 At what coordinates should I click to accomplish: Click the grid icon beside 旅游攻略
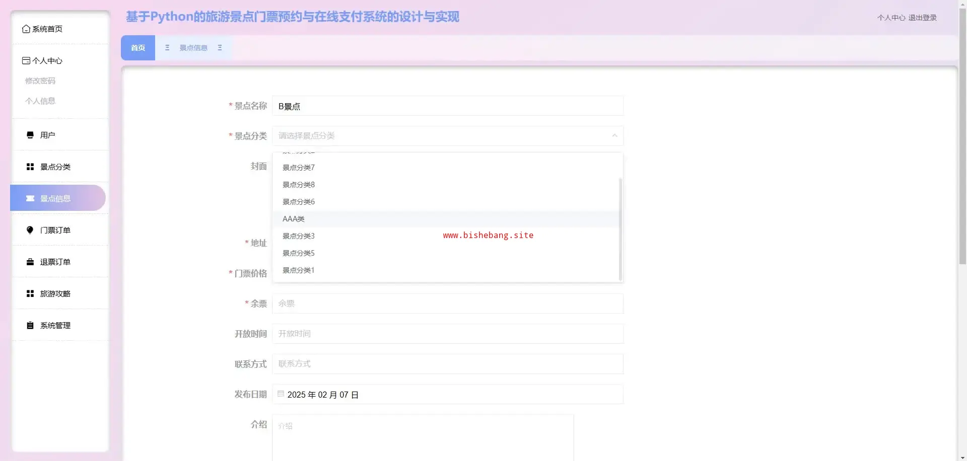pos(30,293)
